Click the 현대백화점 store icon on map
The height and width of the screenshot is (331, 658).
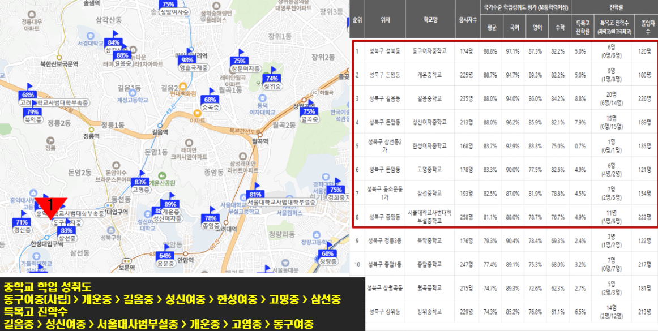182,85
